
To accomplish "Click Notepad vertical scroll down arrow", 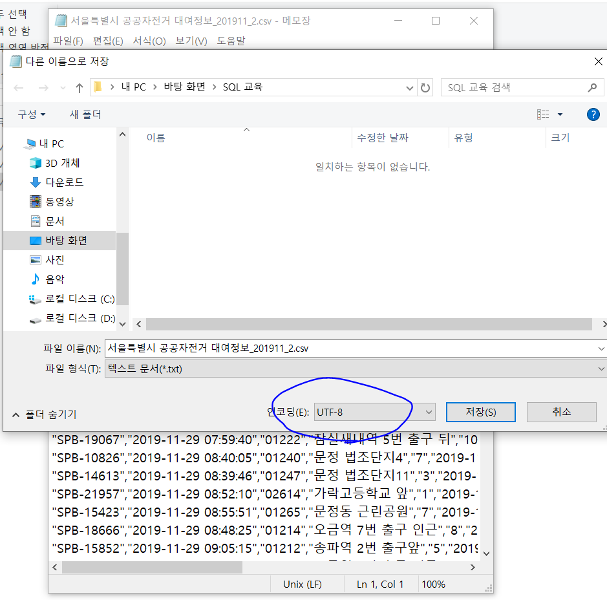I will coord(487,554).
